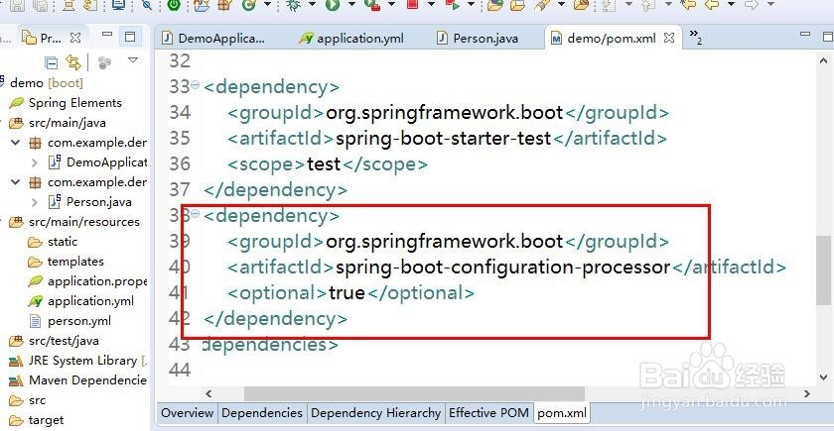Viewport: 834px width, 431px height.
Task: Toggle Link with Editor in Package Explorer
Action: 73,62
